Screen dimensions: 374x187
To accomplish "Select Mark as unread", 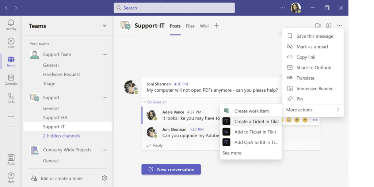I will coord(313,47).
